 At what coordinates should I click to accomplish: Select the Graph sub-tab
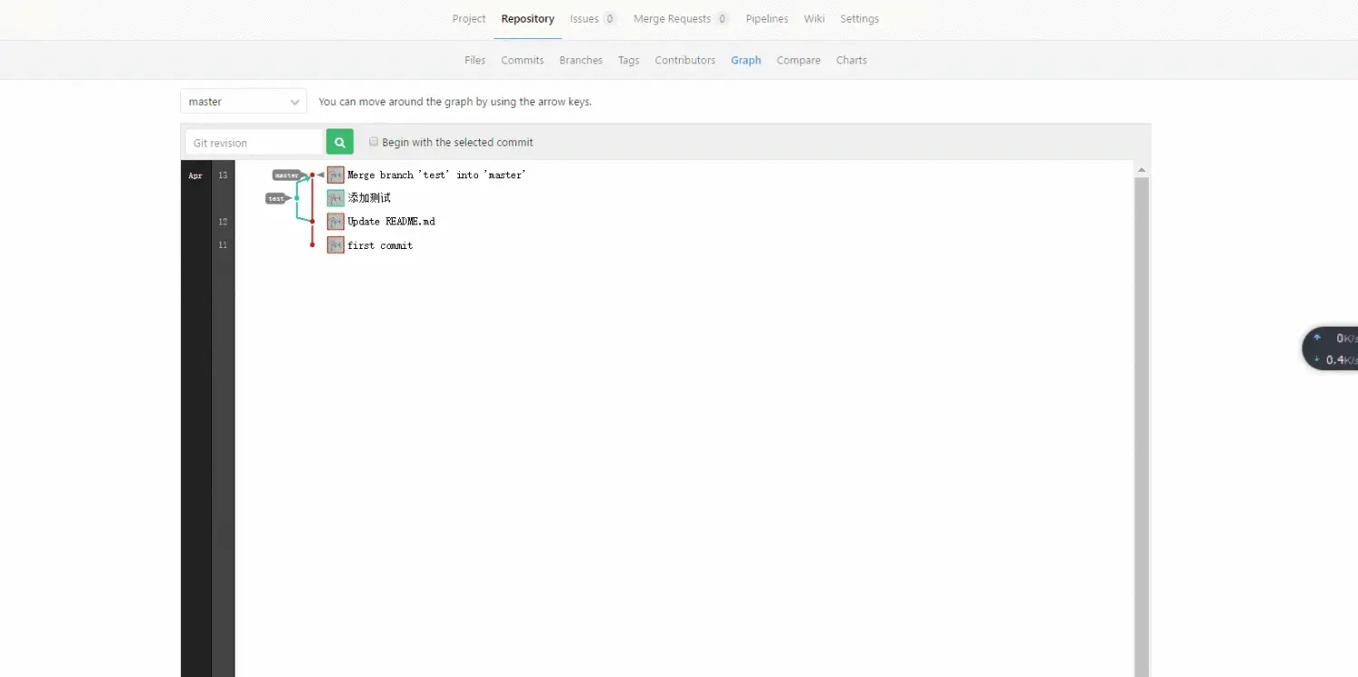coord(746,61)
